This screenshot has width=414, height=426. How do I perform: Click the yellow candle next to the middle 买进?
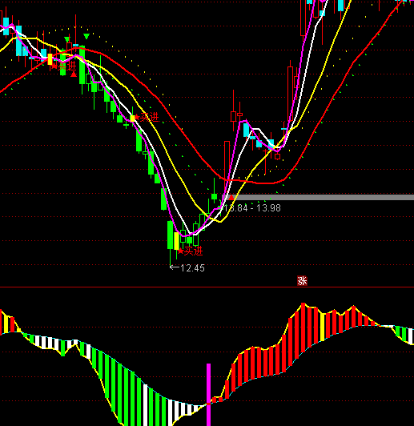click(133, 119)
